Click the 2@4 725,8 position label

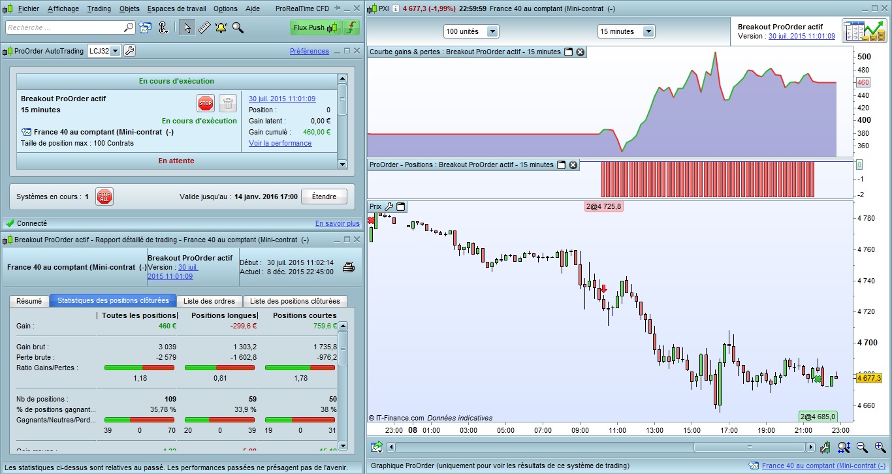604,206
